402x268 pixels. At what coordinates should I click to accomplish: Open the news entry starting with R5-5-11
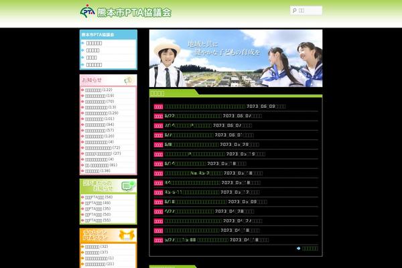pyautogui.click(x=192, y=192)
